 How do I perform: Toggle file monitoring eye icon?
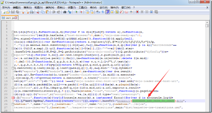(131, 12)
